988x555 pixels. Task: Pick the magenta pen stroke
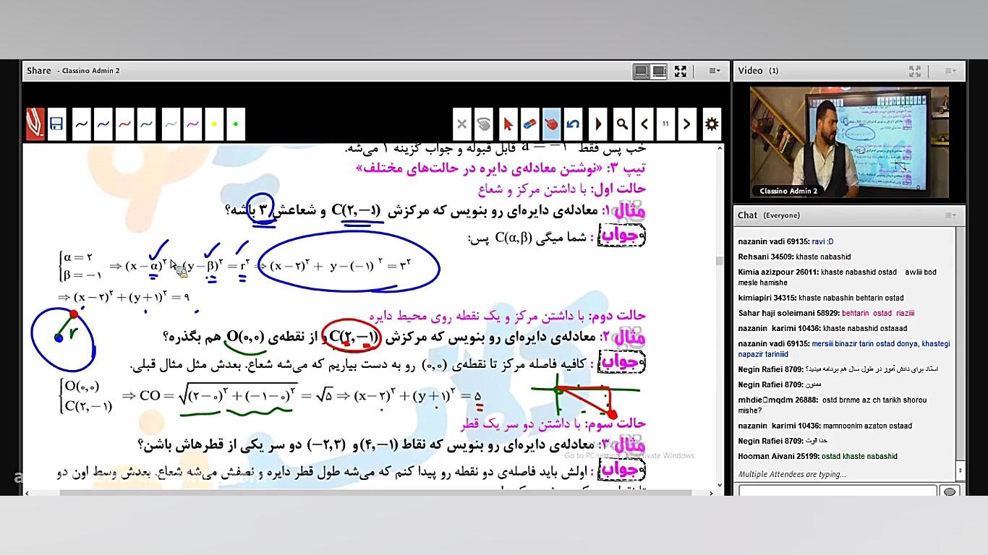point(192,124)
